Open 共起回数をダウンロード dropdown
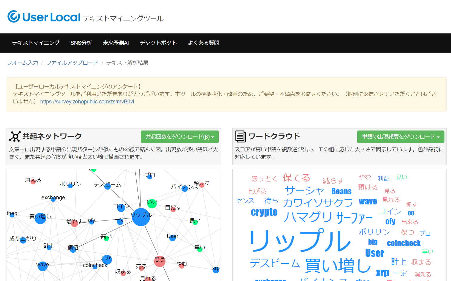 [180, 137]
